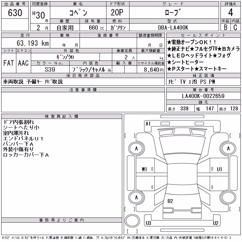Click the front-left wheel marked A
This screenshot has width=242, height=242.
(136, 149)
